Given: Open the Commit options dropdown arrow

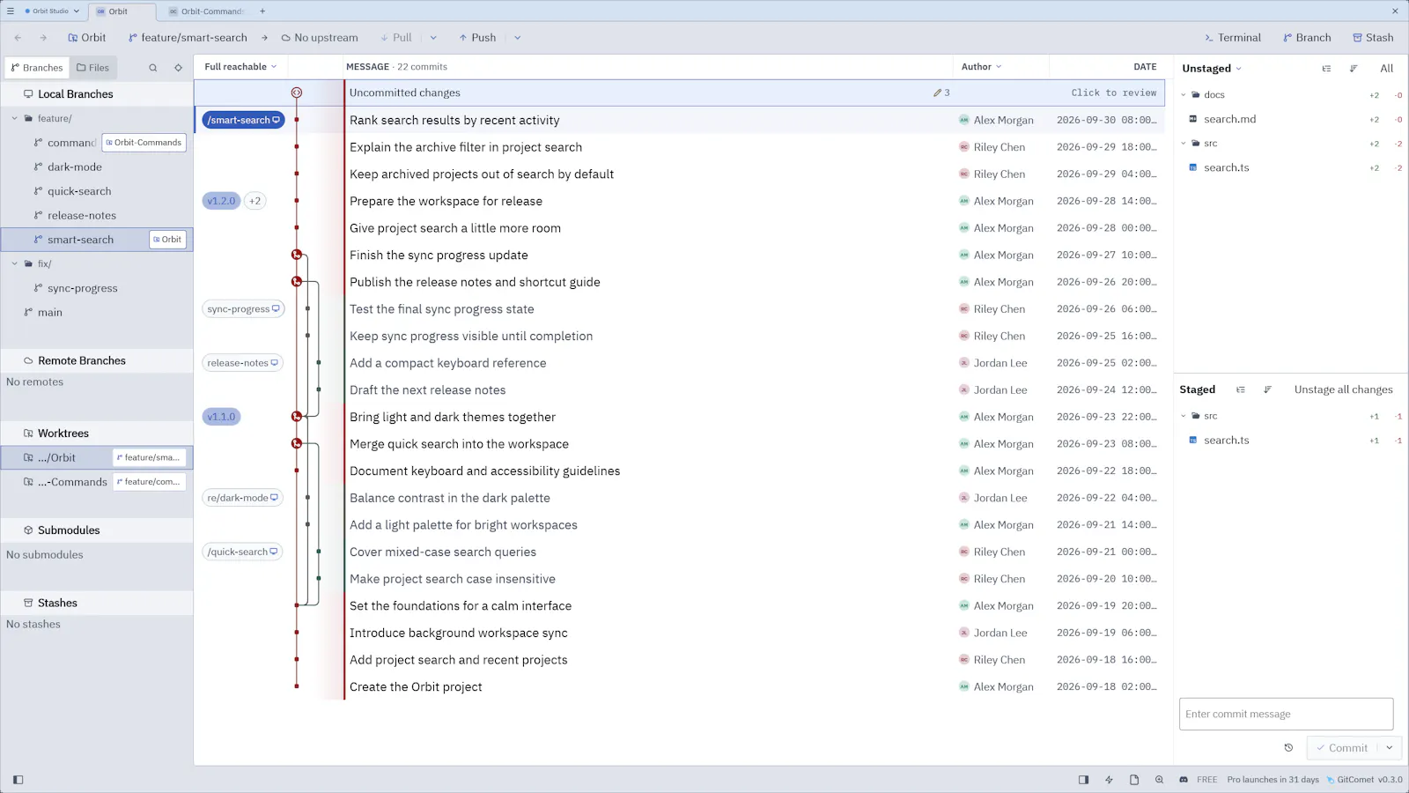Looking at the screenshot, I should 1390,748.
